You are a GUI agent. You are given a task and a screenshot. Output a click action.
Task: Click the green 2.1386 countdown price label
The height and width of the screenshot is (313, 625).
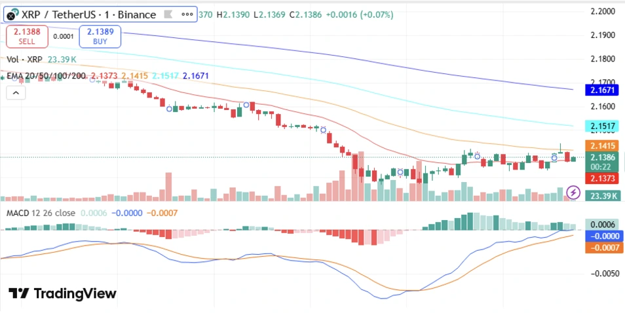602,162
